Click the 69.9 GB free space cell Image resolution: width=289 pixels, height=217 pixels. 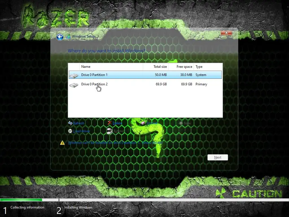[x=187, y=84]
